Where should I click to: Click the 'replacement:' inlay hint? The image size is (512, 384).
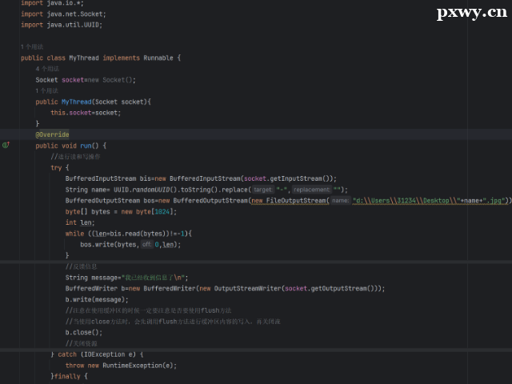point(311,190)
